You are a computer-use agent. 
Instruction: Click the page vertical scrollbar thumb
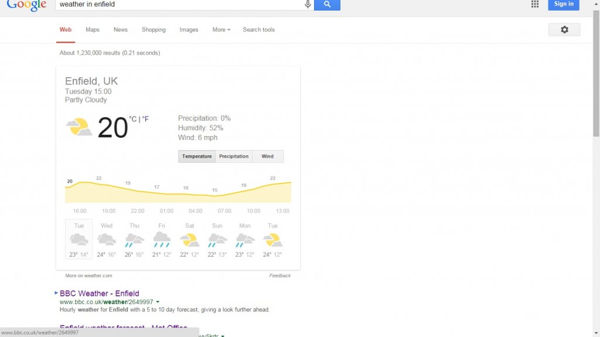[596, 73]
